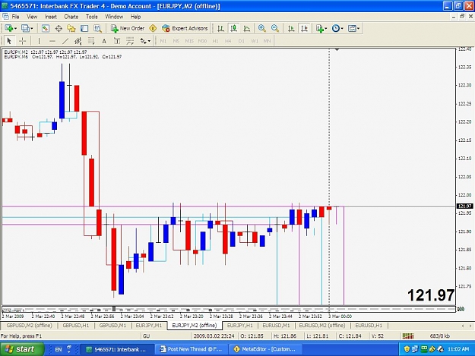Switch to the EURJPY,H1 chart tab

[x=240, y=326]
